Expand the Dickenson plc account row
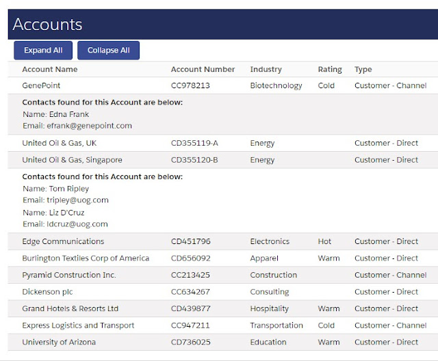This screenshot has height=361, width=438. (x=223, y=292)
